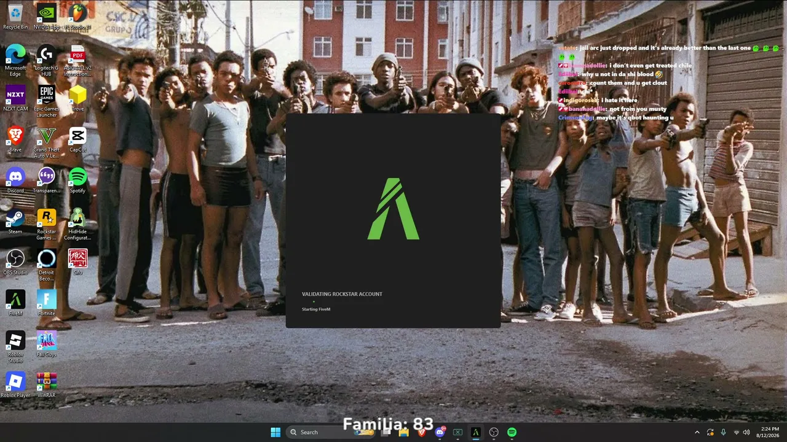This screenshot has width=787, height=442.
Task: Open the CapCut desktop shortcut
Action: pyautogui.click(x=77, y=139)
